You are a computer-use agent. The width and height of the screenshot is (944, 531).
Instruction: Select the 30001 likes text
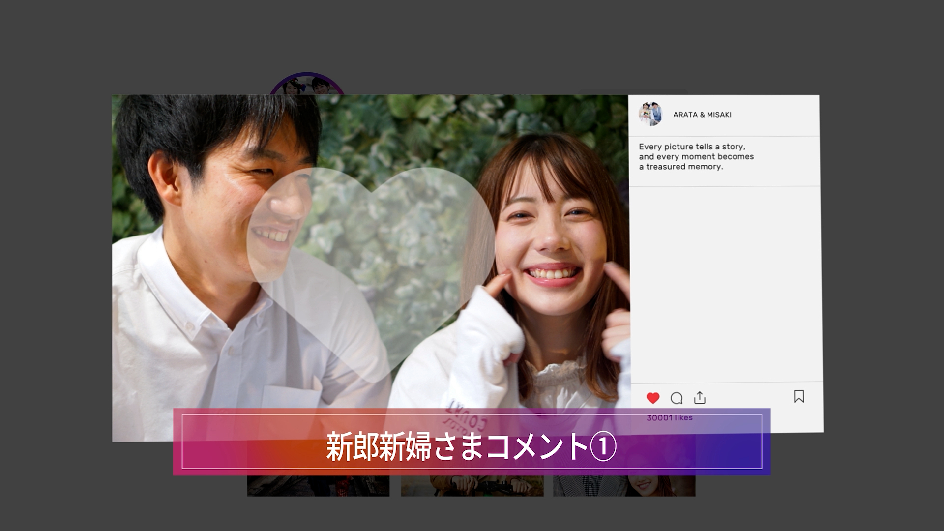669,417
